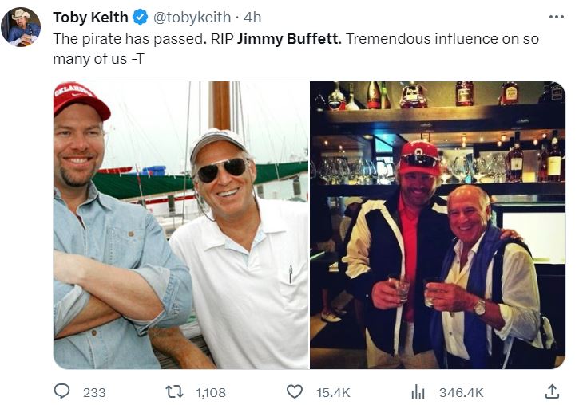The width and height of the screenshot is (579, 405).
Task: Open the tweet via the 4h timestamp
Action: (x=252, y=17)
